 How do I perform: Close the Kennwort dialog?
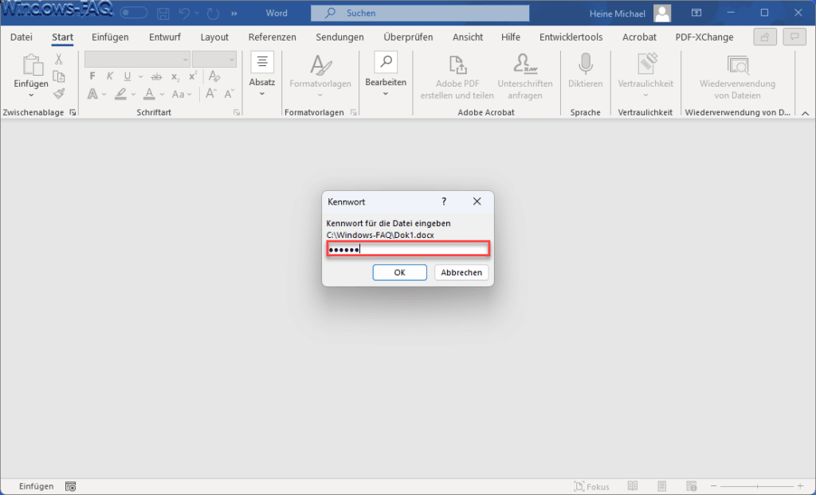coord(477,201)
